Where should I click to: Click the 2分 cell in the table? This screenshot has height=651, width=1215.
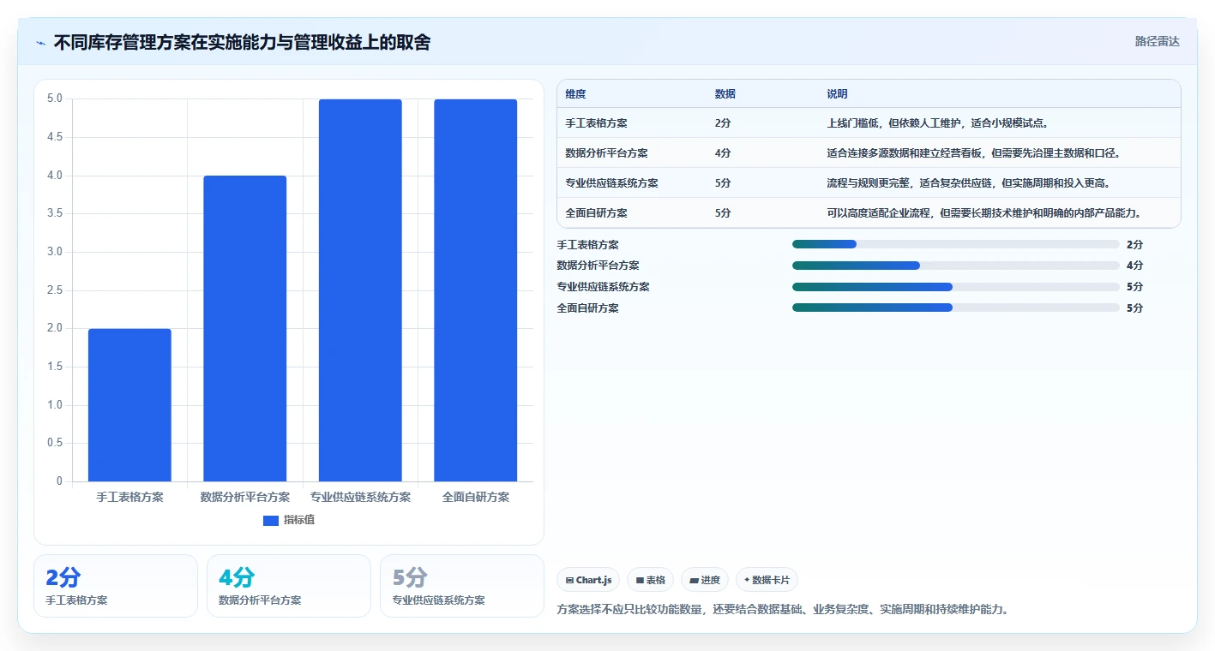point(723,123)
